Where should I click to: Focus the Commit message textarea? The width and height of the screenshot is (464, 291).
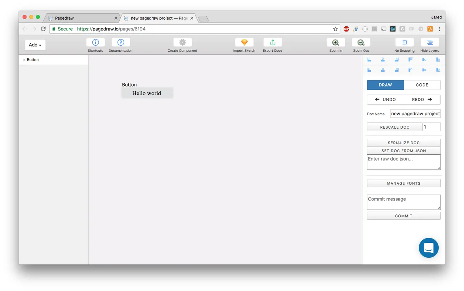click(404, 202)
